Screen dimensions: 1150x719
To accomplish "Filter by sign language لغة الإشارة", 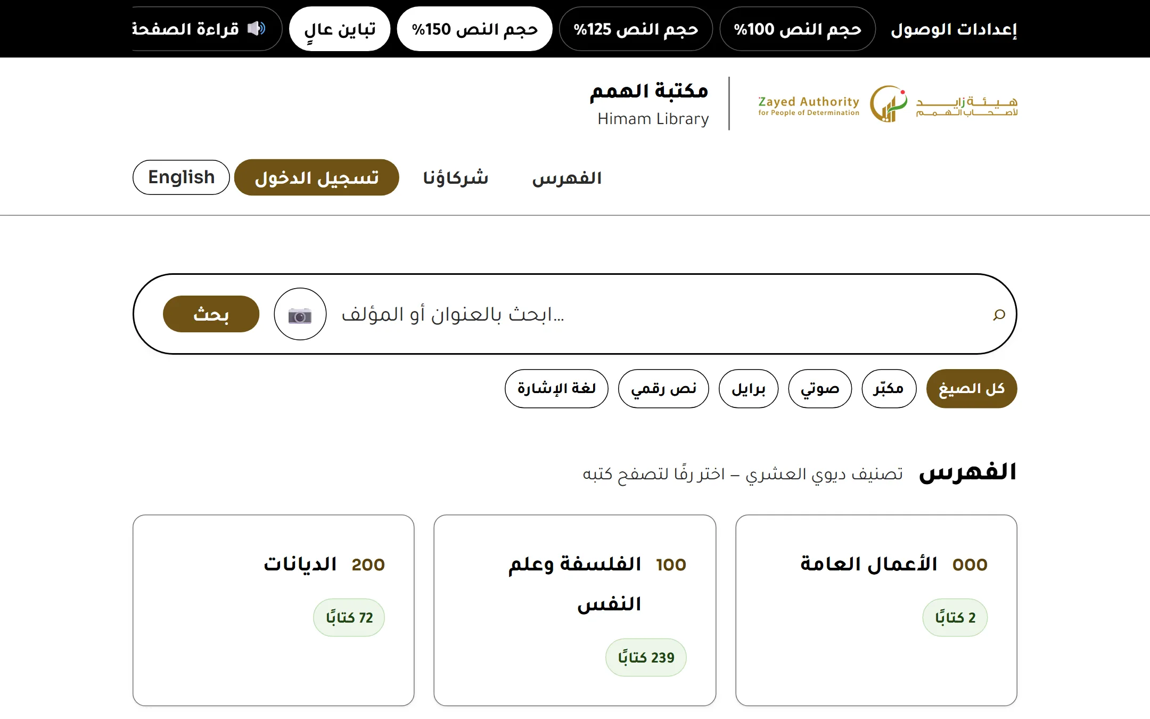I will (556, 389).
